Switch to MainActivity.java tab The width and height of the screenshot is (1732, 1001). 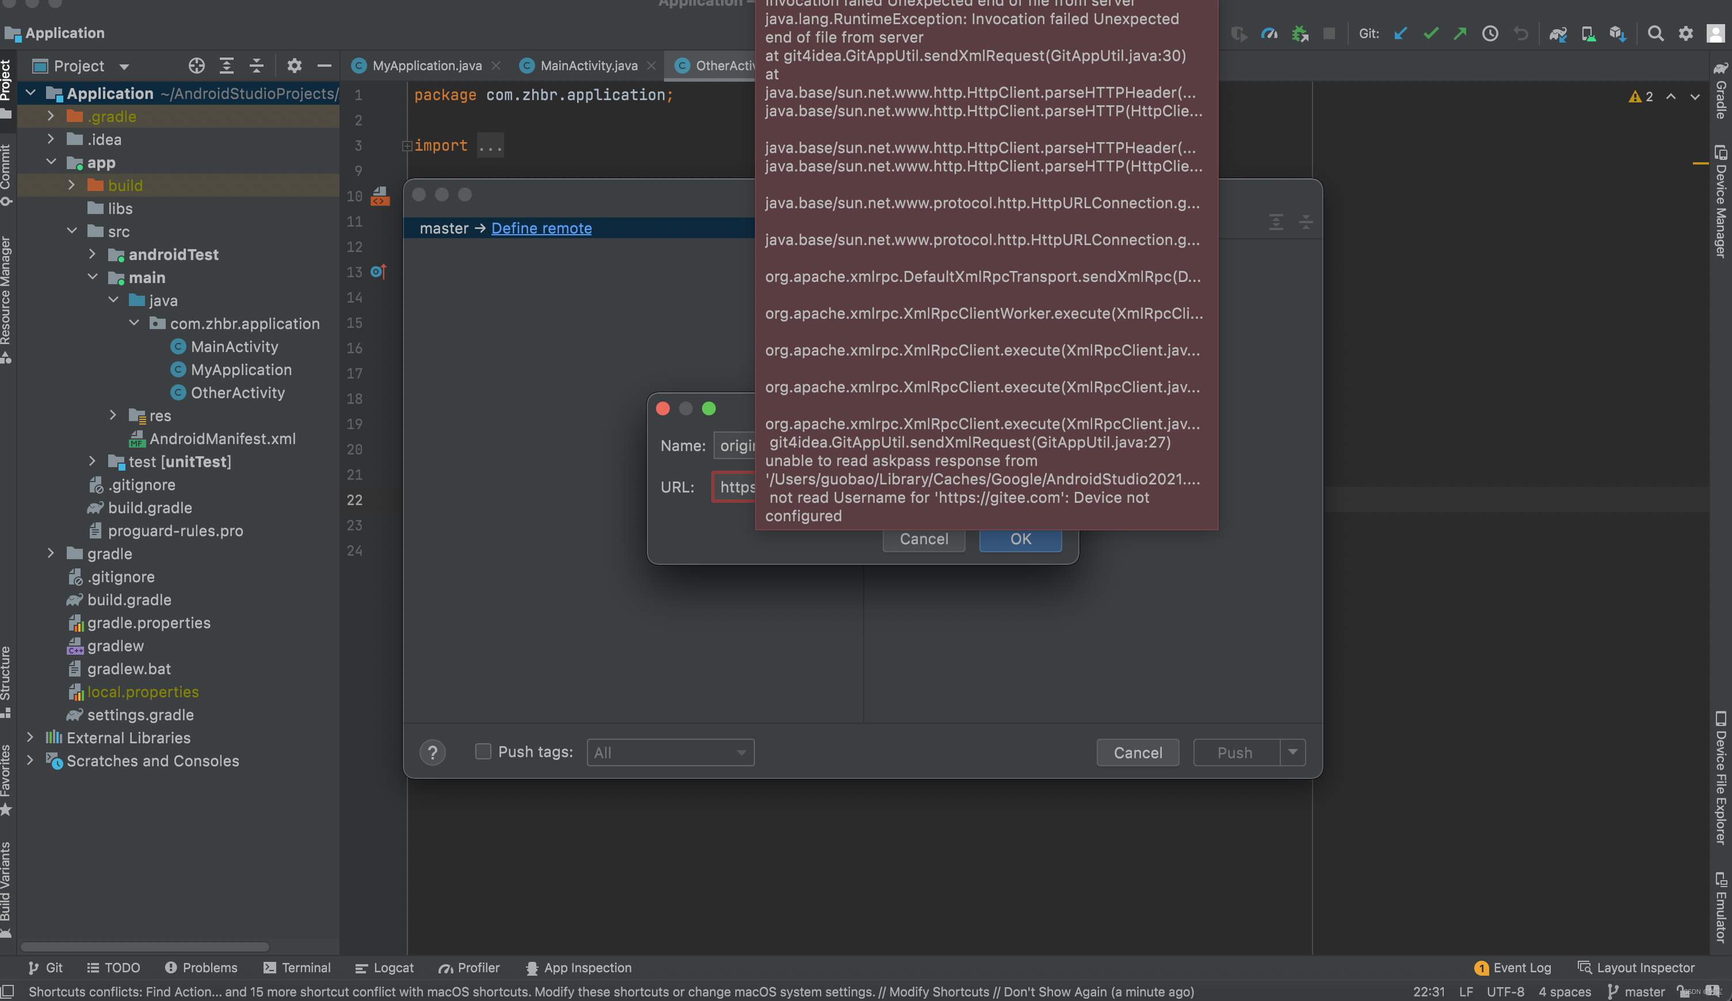pyautogui.click(x=588, y=66)
